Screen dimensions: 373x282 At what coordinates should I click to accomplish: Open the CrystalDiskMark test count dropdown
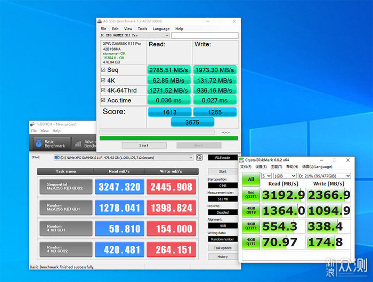(x=266, y=176)
